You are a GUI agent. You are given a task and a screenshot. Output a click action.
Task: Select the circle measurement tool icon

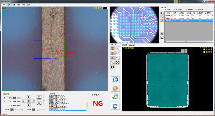(x=118, y=53)
